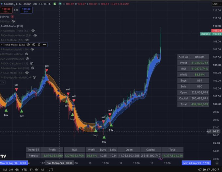The width and height of the screenshot is (222, 172).
Task: Click the Solana / U.S. Dollar symbol title
Action: click(x=28, y=4)
